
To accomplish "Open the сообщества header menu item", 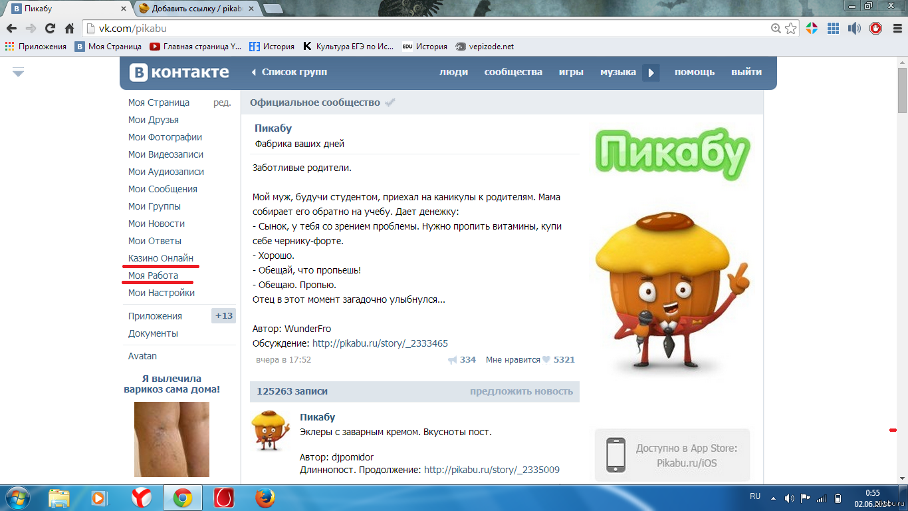I will [x=513, y=73].
